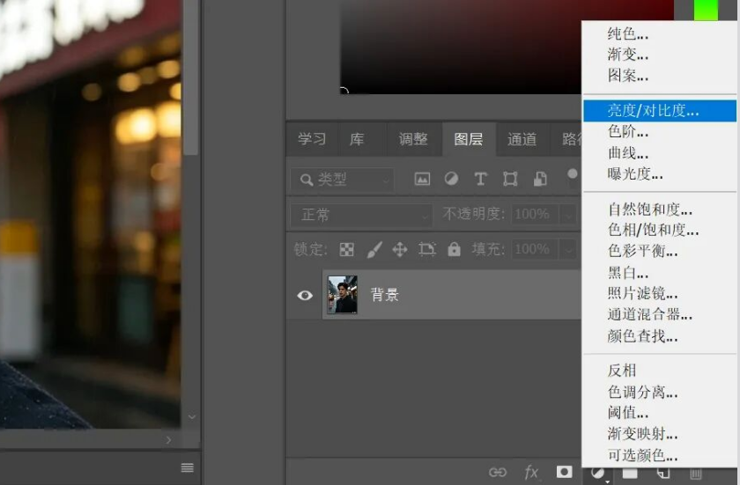Screen dimensions: 740x485
Task: Expand the 不透明度 opacity dropdown arrow
Action: coord(568,215)
